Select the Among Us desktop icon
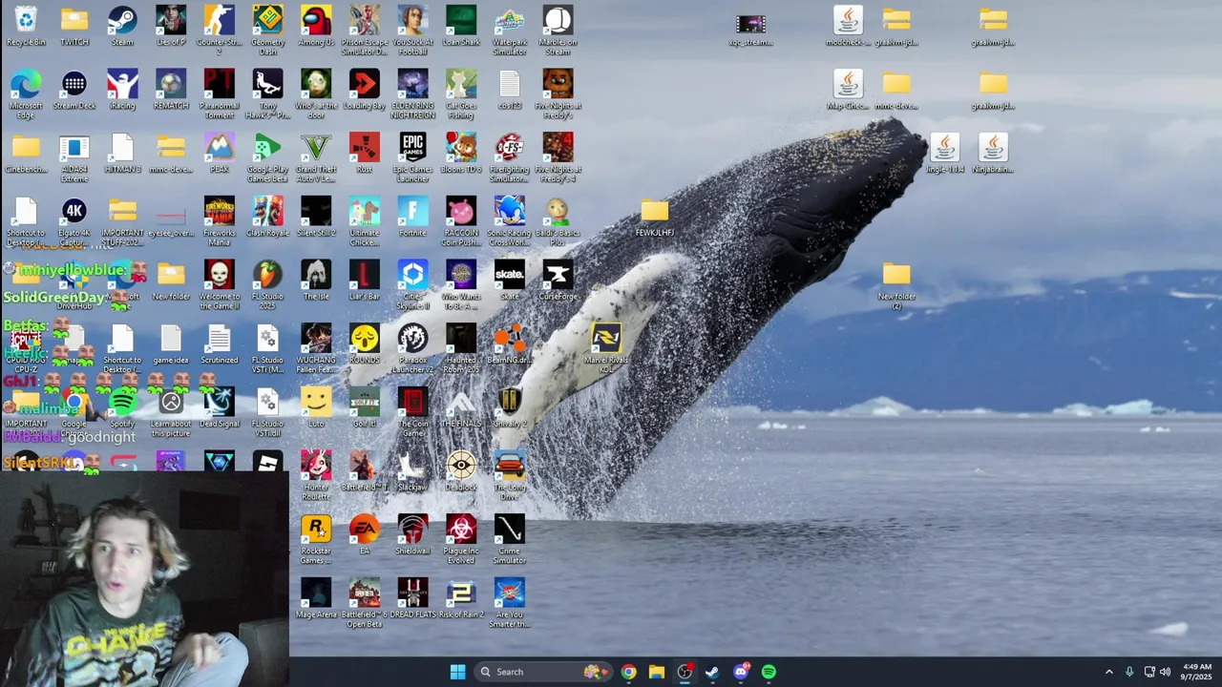This screenshot has height=687, width=1222. [316, 26]
